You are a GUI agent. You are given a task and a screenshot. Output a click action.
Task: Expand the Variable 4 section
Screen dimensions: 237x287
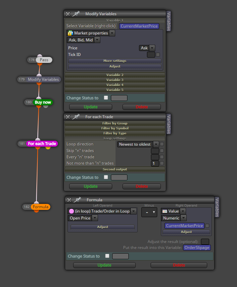pos(115,85)
